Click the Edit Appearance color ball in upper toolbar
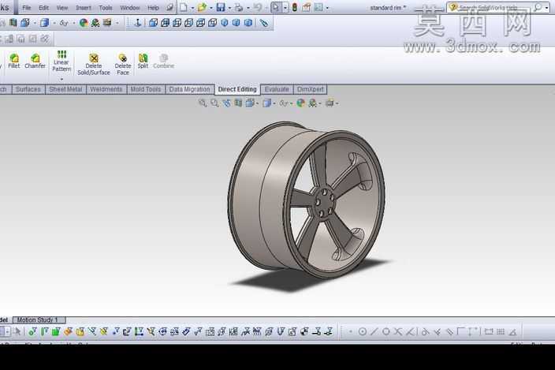 [x=84, y=23]
